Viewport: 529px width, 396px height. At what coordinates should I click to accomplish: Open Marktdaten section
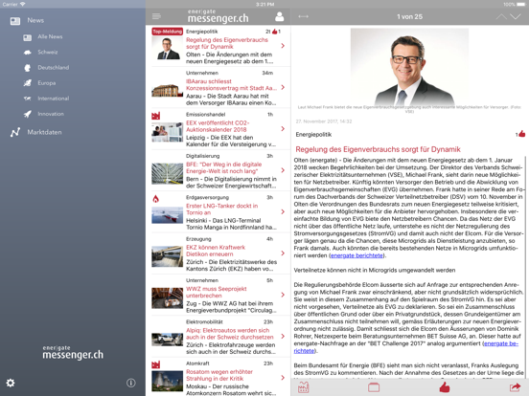[44, 132]
